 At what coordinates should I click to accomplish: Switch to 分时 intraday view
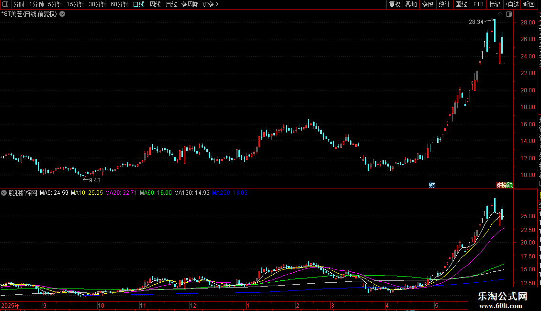19,4
